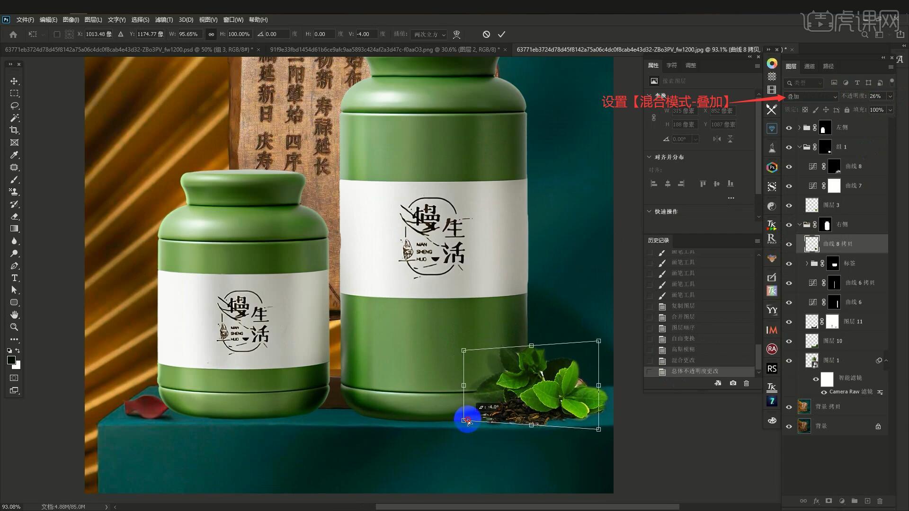Expand the 标签 layer group
Image resolution: width=909 pixels, height=511 pixels.
coord(807,264)
